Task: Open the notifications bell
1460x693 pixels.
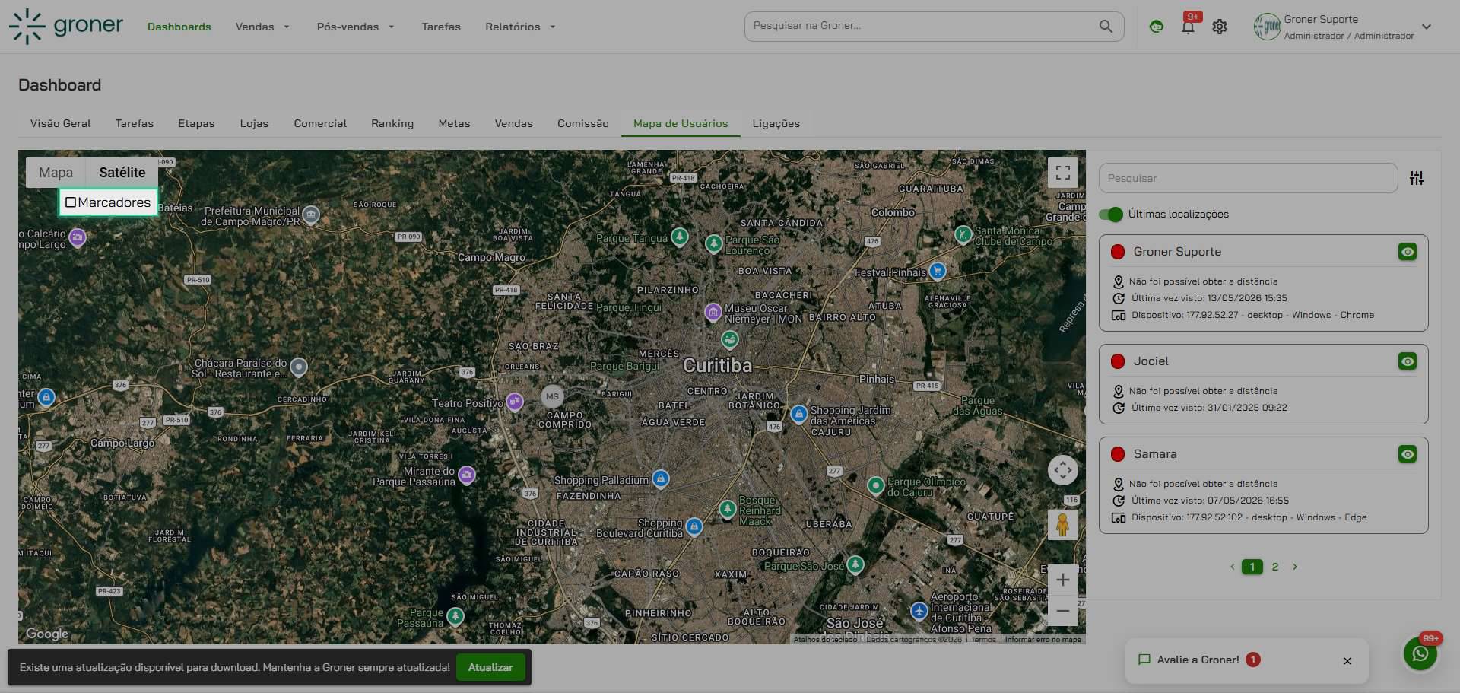Action: tap(1188, 27)
